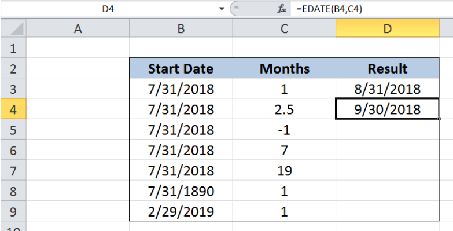The width and height of the screenshot is (453, 231).
Task: Select cell C4 with value 2.5
Action: pos(284,109)
